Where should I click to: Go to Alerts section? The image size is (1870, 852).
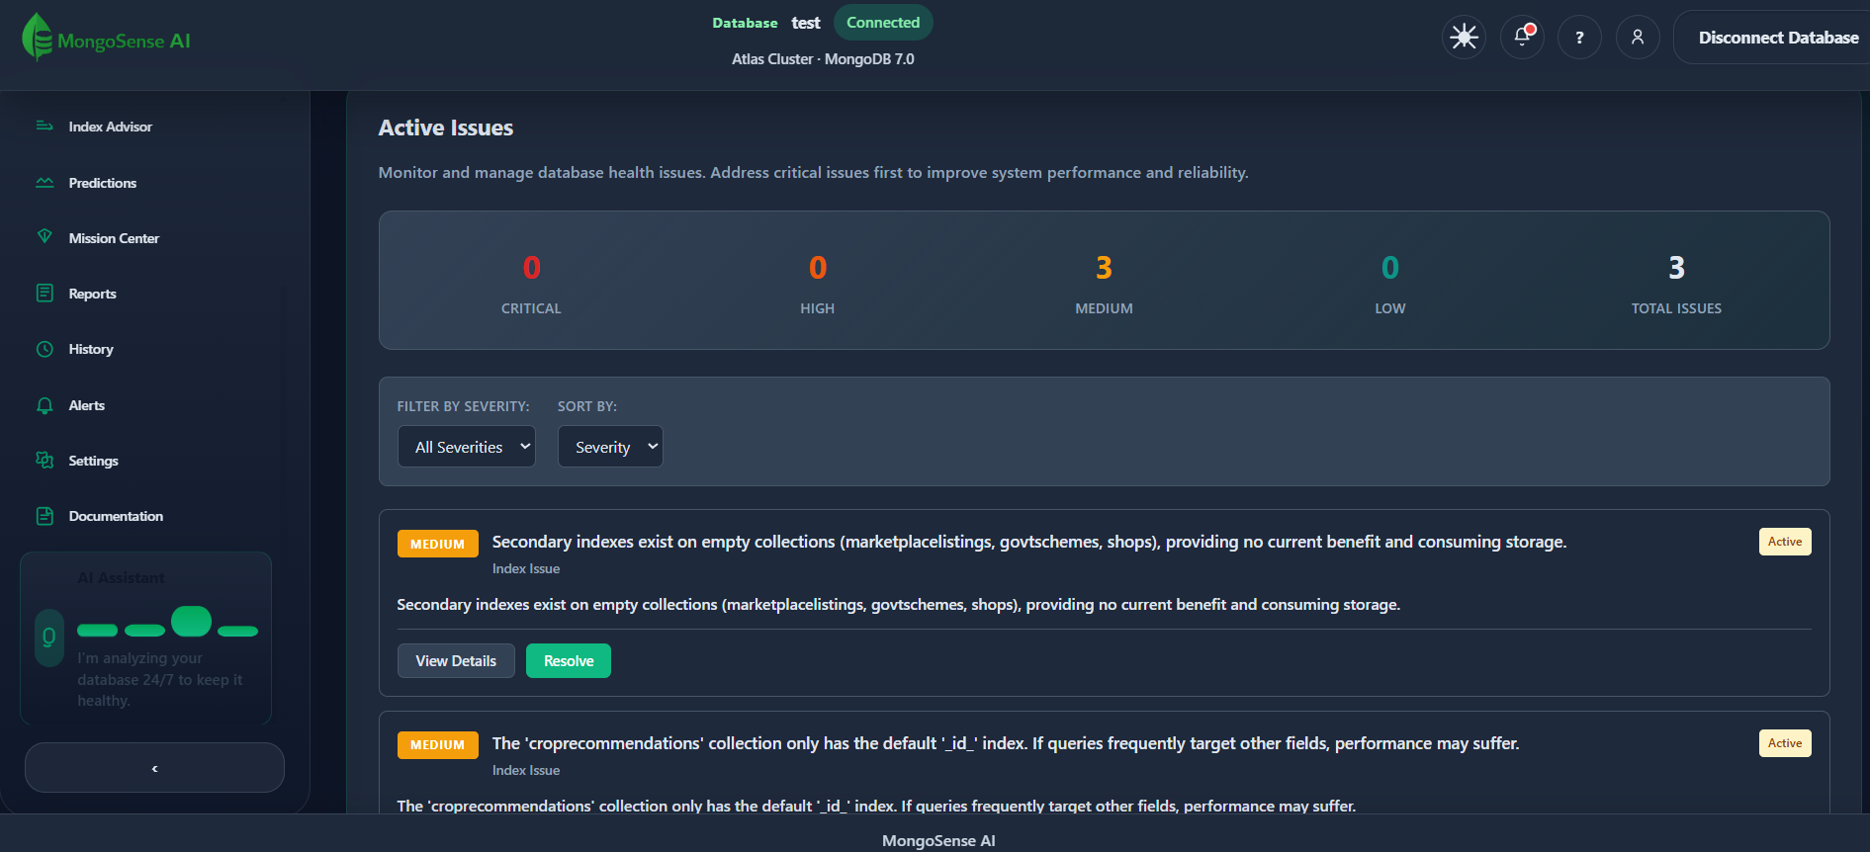point(87,405)
